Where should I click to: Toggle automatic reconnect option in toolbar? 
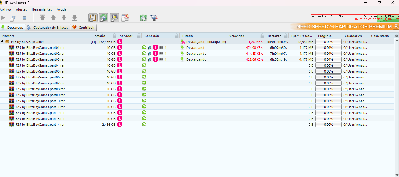coord(104,18)
